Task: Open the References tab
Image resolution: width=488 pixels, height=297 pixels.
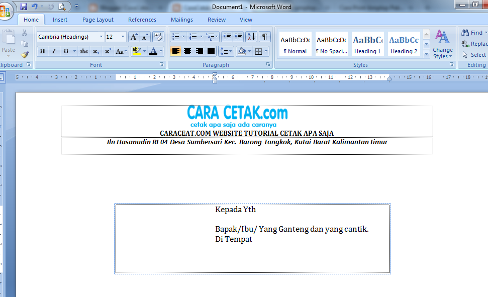Action: (142, 20)
